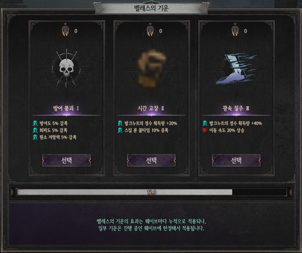The height and width of the screenshot is (253, 302).
Task: Click the helmet counter icon above 광속 질주
Action: (235, 30)
